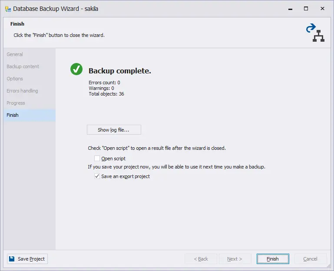This screenshot has width=334, height=271.
Task: Click the window resize grip corner
Action: coord(329,266)
